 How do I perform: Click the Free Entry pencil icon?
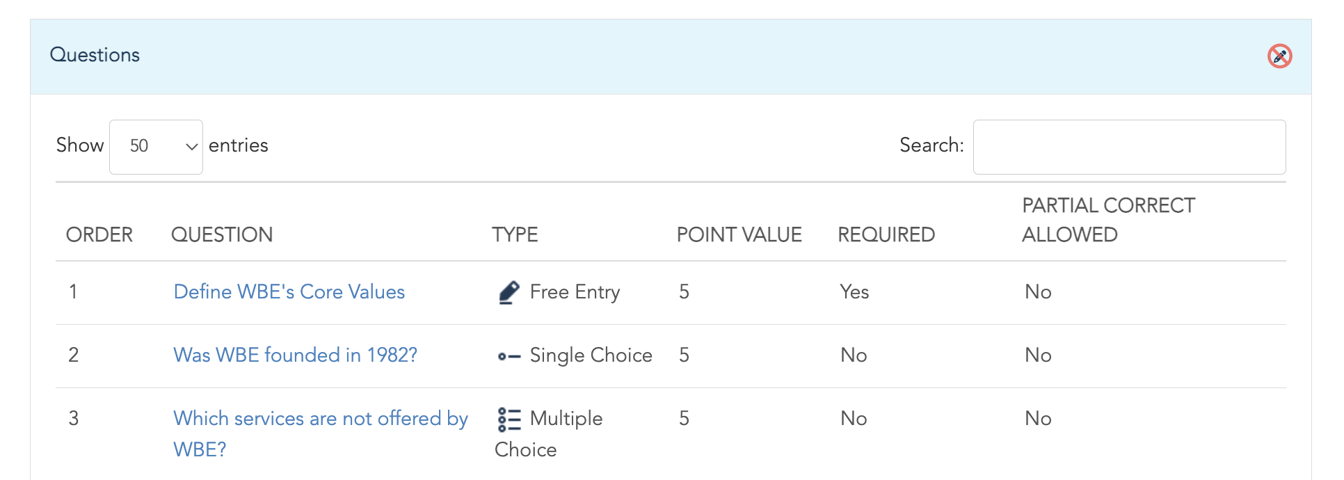tap(509, 292)
